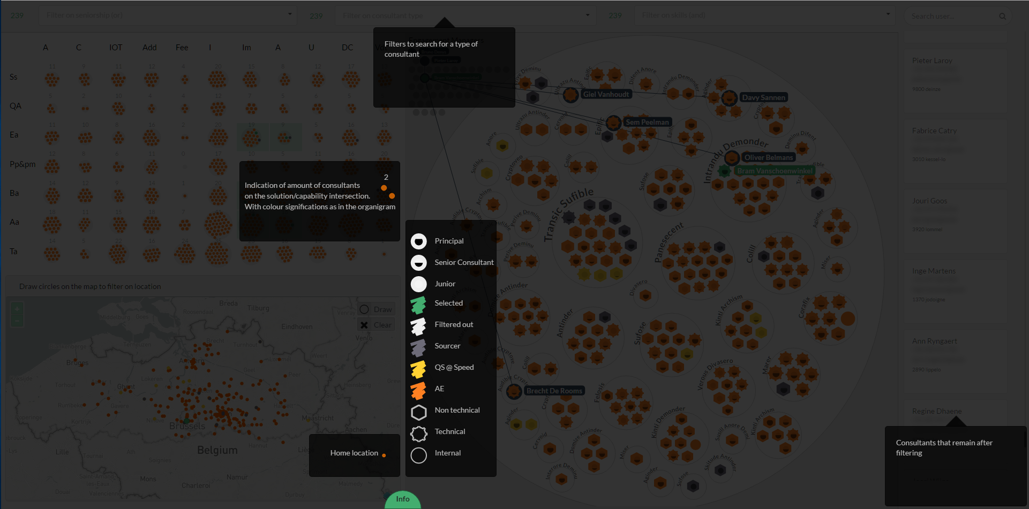
Task: Click the yellow QS @ Speed color swatch
Action: coord(418,369)
